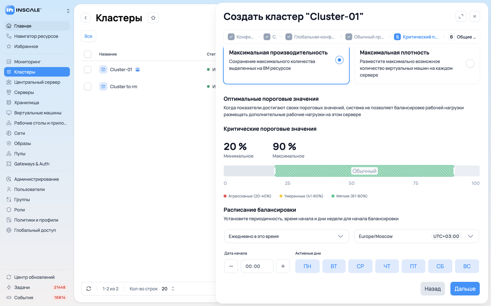The image size is (491, 306).
Task: Open События with 16814 count
Action: tap(37, 297)
